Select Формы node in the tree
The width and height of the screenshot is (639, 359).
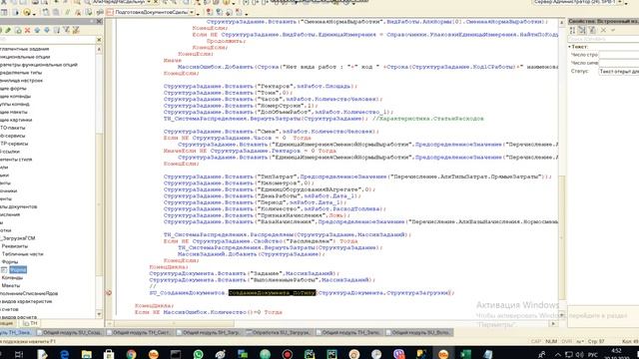(10, 261)
